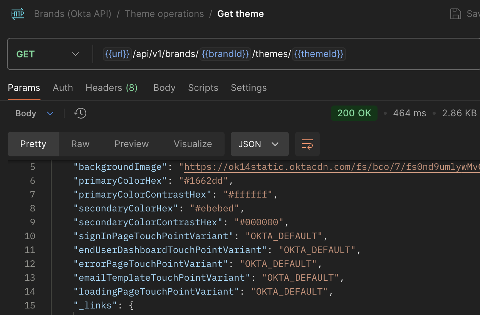Click the "_links" key on line 15
Viewport: 480px width, 315px height.
tap(96, 305)
